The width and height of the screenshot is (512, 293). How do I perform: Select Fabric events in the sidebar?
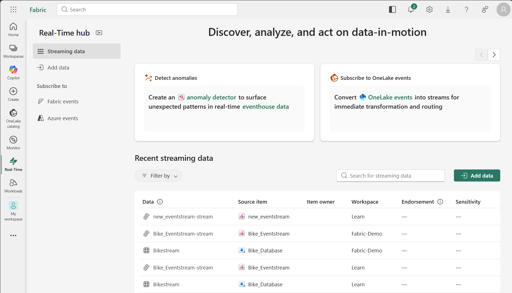(63, 101)
